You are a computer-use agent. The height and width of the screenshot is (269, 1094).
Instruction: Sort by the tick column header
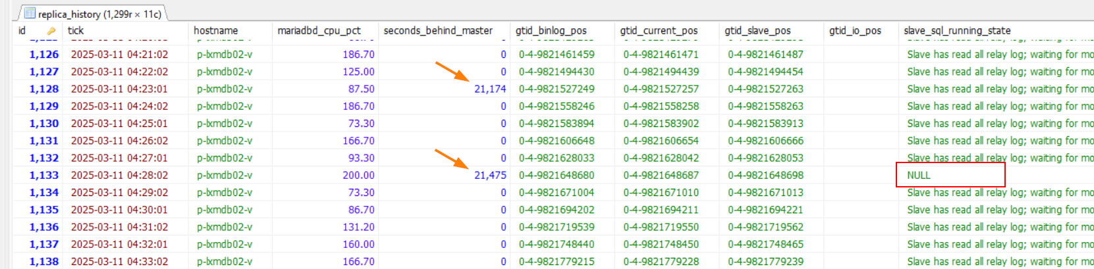click(x=76, y=30)
